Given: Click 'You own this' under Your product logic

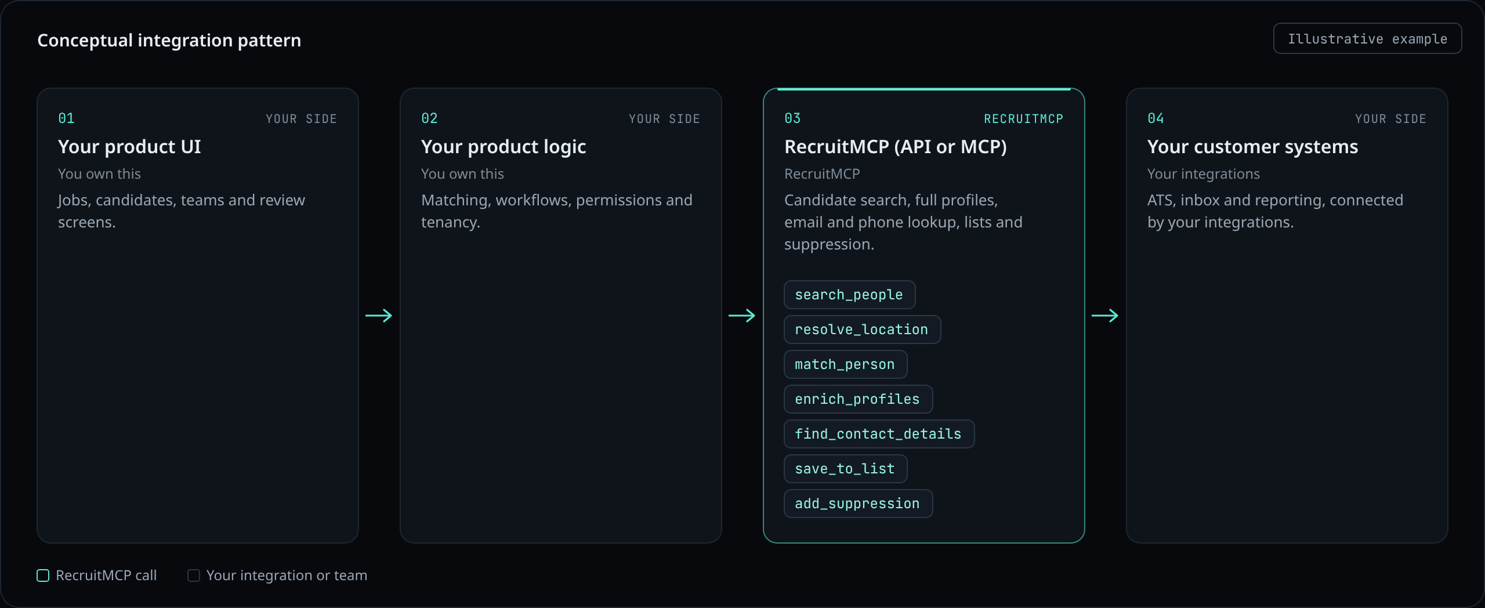Looking at the screenshot, I should coord(462,174).
